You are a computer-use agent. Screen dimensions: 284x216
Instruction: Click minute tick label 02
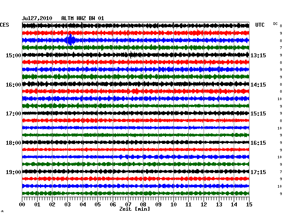[52, 205]
